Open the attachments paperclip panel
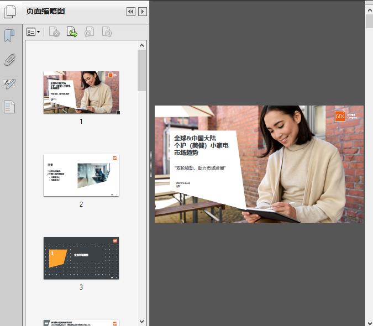 (x=9, y=60)
